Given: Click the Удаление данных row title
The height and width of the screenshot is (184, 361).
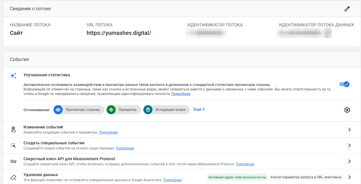Looking at the screenshot, I should [x=41, y=175].
